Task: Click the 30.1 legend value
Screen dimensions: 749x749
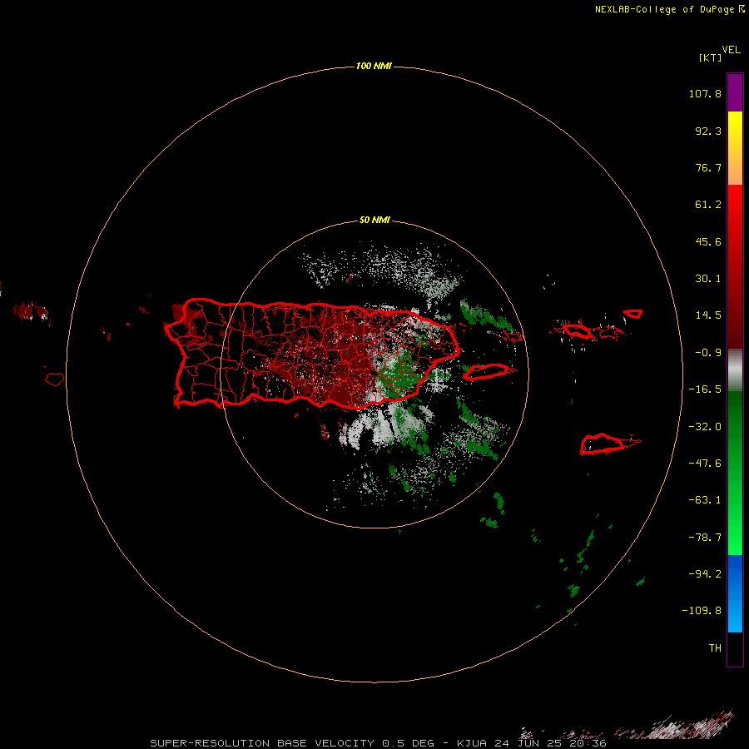Action: click(708, 279)
